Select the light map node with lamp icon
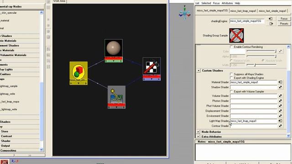 (x=116, y=97)
